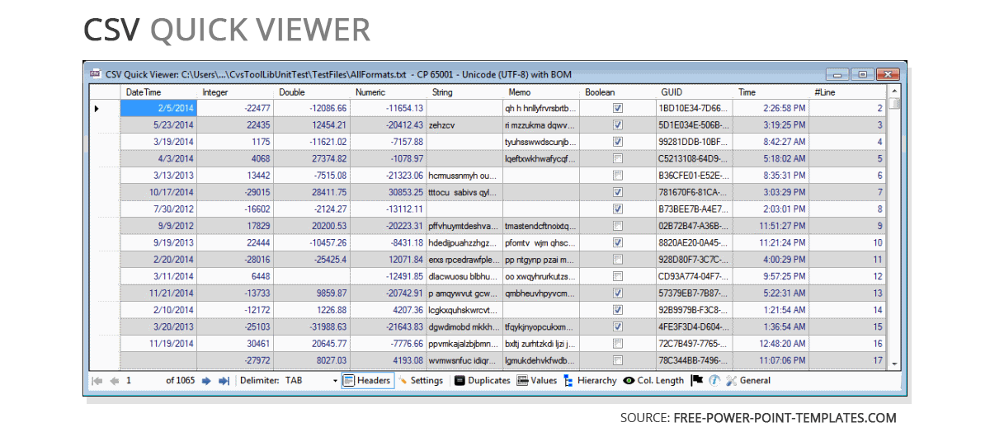Check Boolean box in line 5 row
990x446 pixels.
(618, 158)
